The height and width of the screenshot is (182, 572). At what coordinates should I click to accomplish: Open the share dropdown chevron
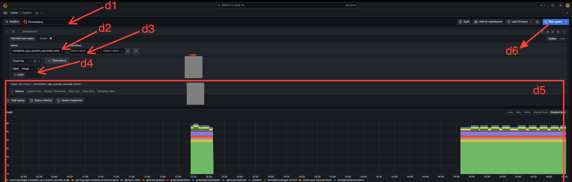42,13
